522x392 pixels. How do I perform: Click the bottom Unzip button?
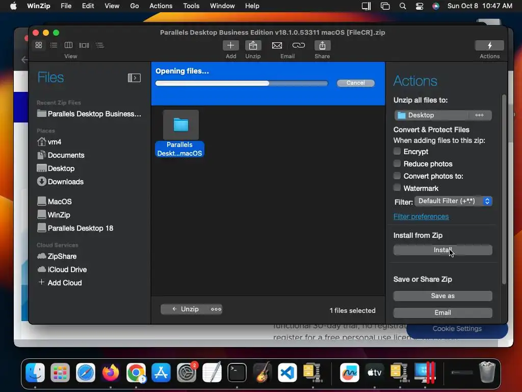click(186, 309)
